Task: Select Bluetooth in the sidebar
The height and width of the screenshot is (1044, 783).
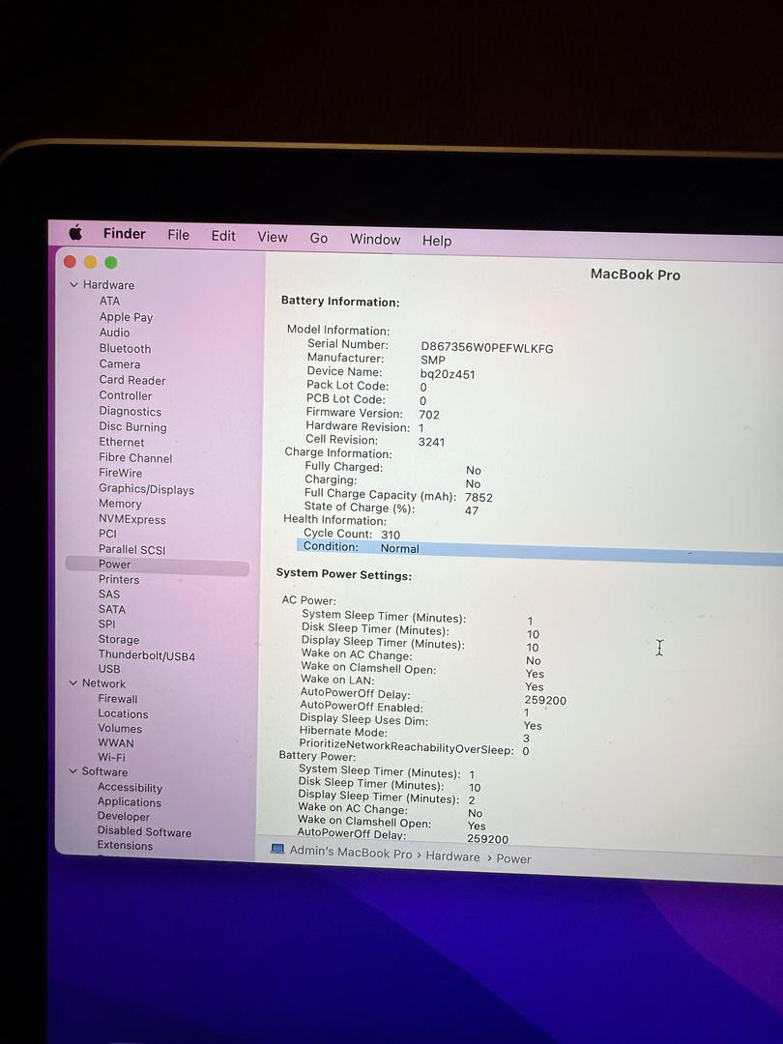Action: click(125, 348)
